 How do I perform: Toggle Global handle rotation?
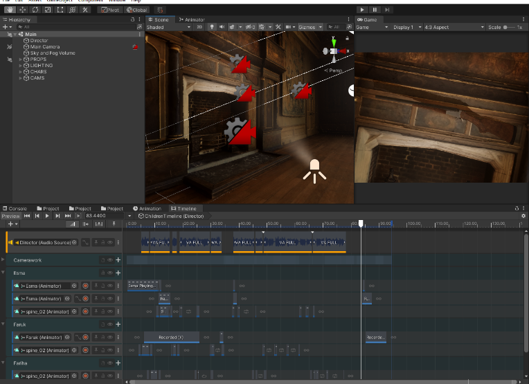[136, 10]
